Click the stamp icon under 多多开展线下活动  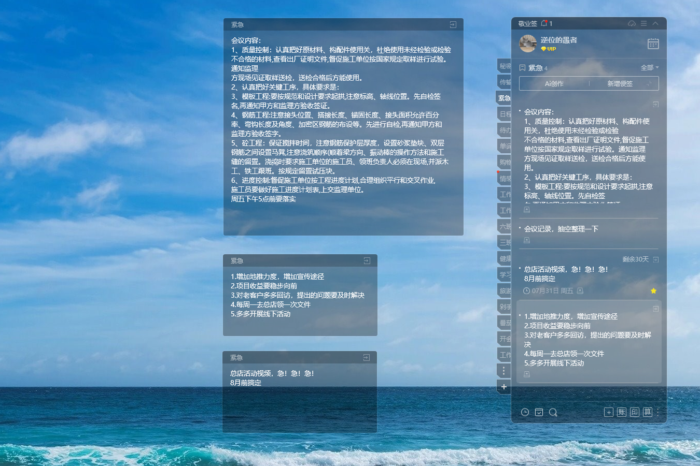(527, 374)
